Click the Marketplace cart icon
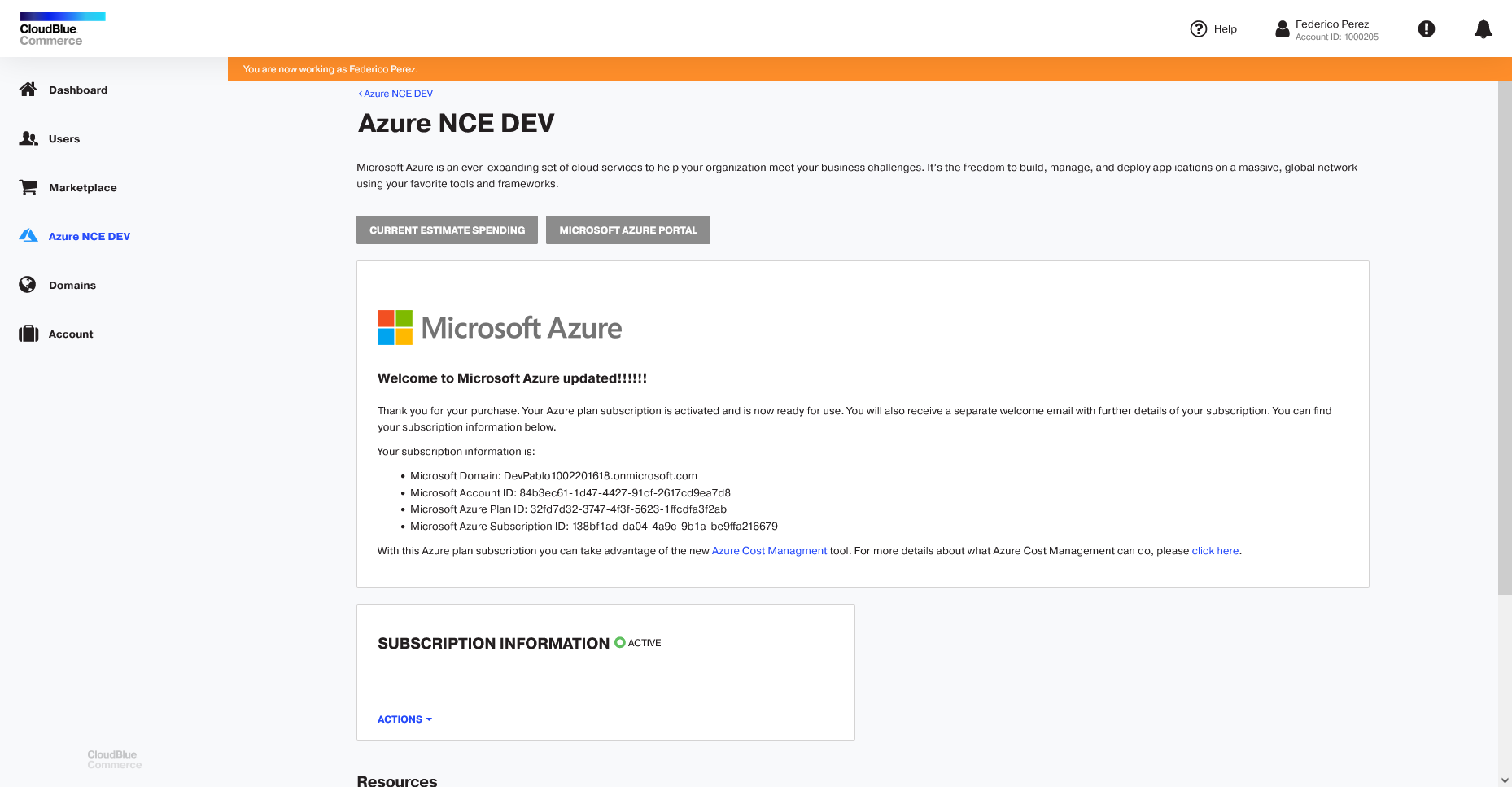The height and width of the screenshot is (787, 1512). [x=28, y=187]
